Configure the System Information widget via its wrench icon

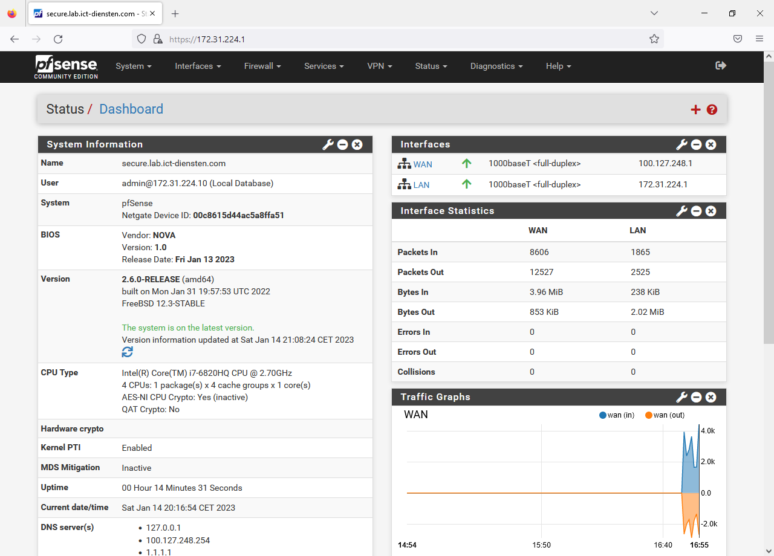coord(328,144)
